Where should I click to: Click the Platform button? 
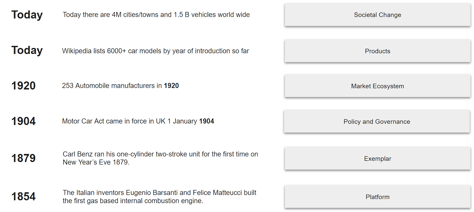(377, 197)
